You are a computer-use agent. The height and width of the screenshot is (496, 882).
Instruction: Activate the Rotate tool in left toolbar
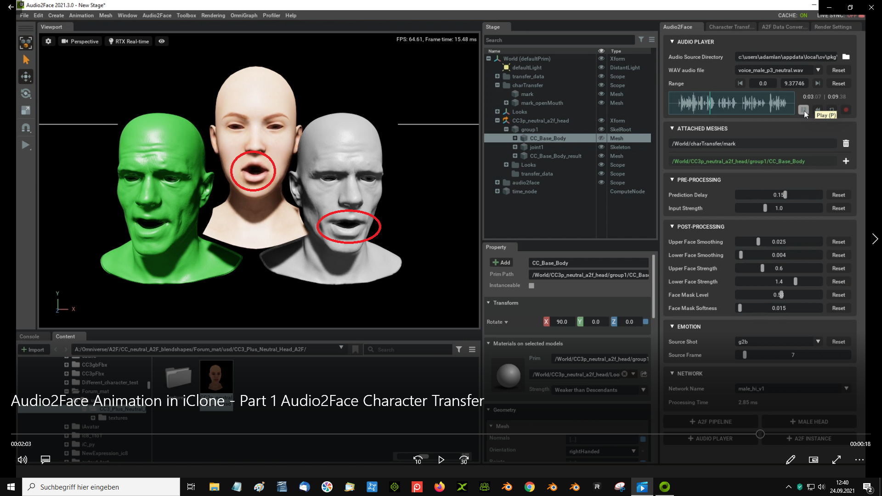[x=26, y=93]
